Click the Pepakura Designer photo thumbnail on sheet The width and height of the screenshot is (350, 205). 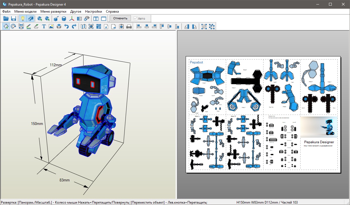pos(319,127)
